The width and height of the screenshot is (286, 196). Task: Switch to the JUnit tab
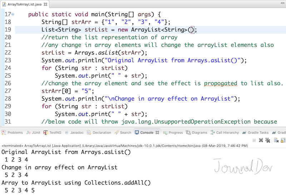coord(33,132)
